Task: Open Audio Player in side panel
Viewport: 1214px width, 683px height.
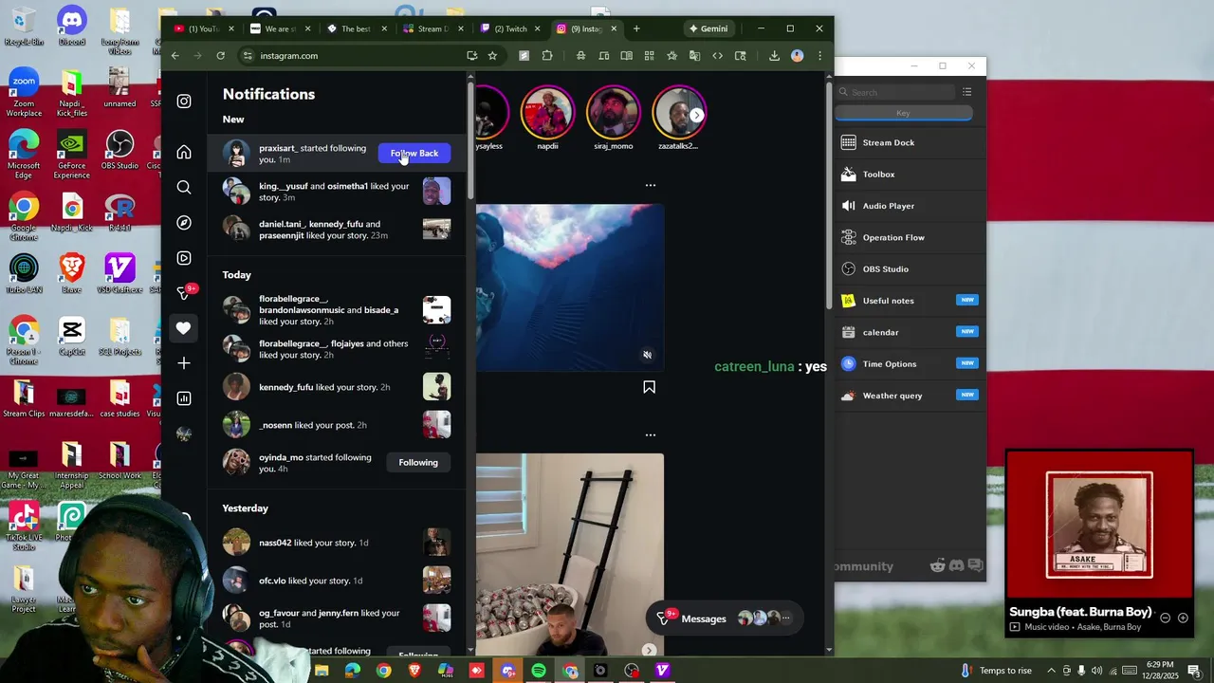Action: tap(909, 206)
